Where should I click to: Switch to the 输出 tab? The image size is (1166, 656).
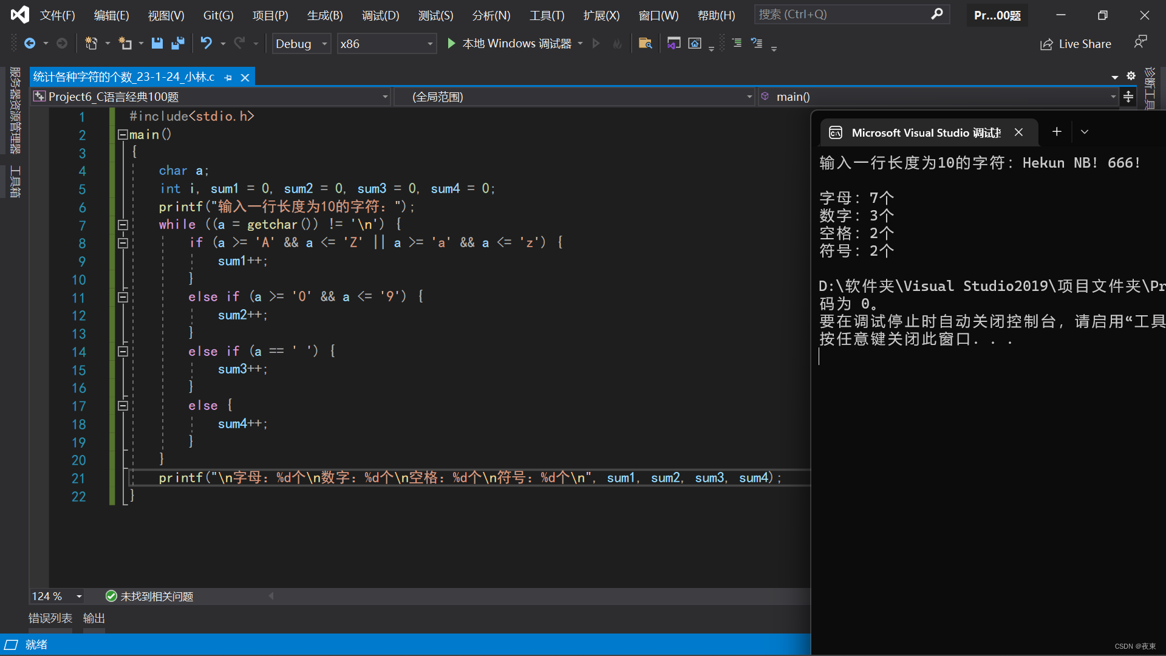94,618
